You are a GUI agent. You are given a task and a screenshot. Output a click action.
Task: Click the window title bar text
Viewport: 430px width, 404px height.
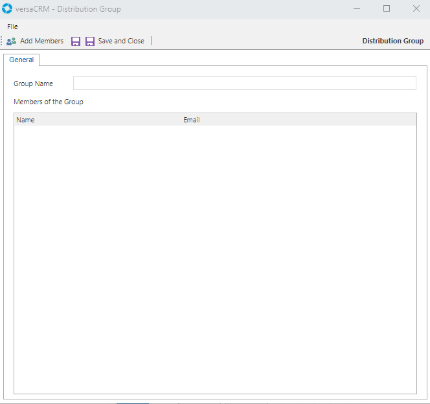coord(68,9)
